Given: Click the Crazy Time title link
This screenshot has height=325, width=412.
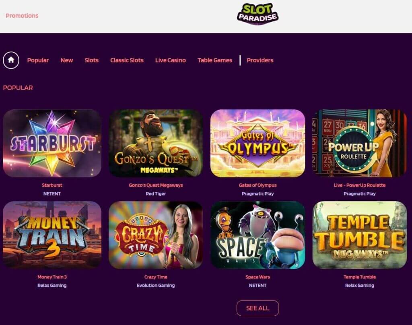Looking at the screenshot, I should [x=156, y=277].
